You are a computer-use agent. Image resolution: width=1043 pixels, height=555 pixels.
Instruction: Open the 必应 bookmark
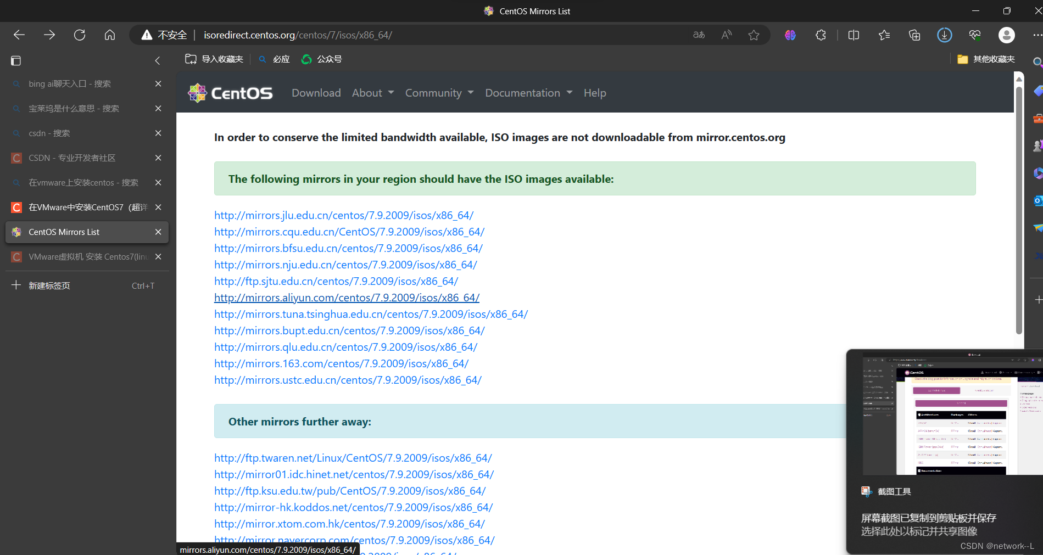pyautogui.click(x=274, y=59)
